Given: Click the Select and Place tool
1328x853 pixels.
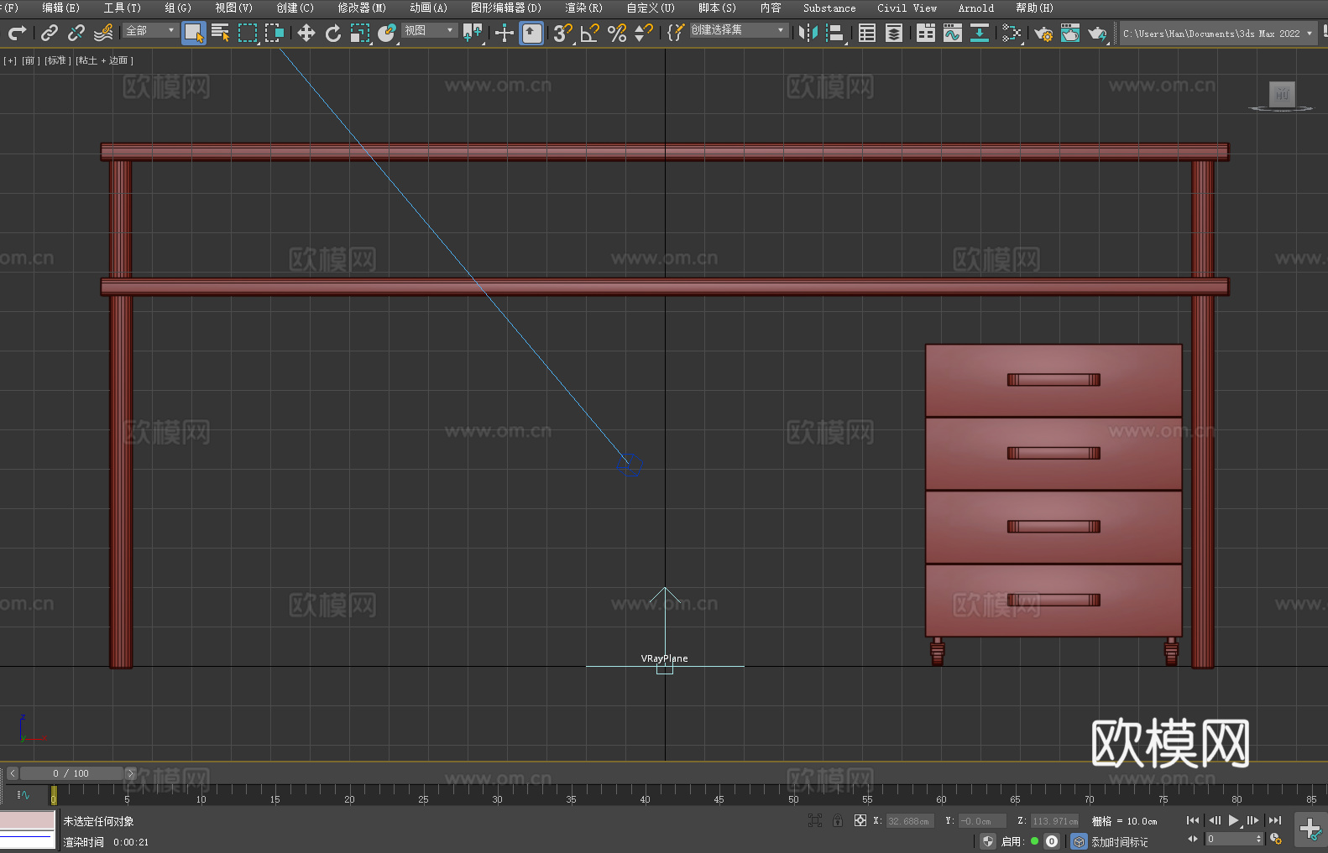Looking at the screenshot, I should point(387,33).
